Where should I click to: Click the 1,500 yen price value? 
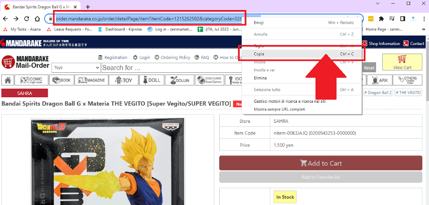click(x=283, y=145)
